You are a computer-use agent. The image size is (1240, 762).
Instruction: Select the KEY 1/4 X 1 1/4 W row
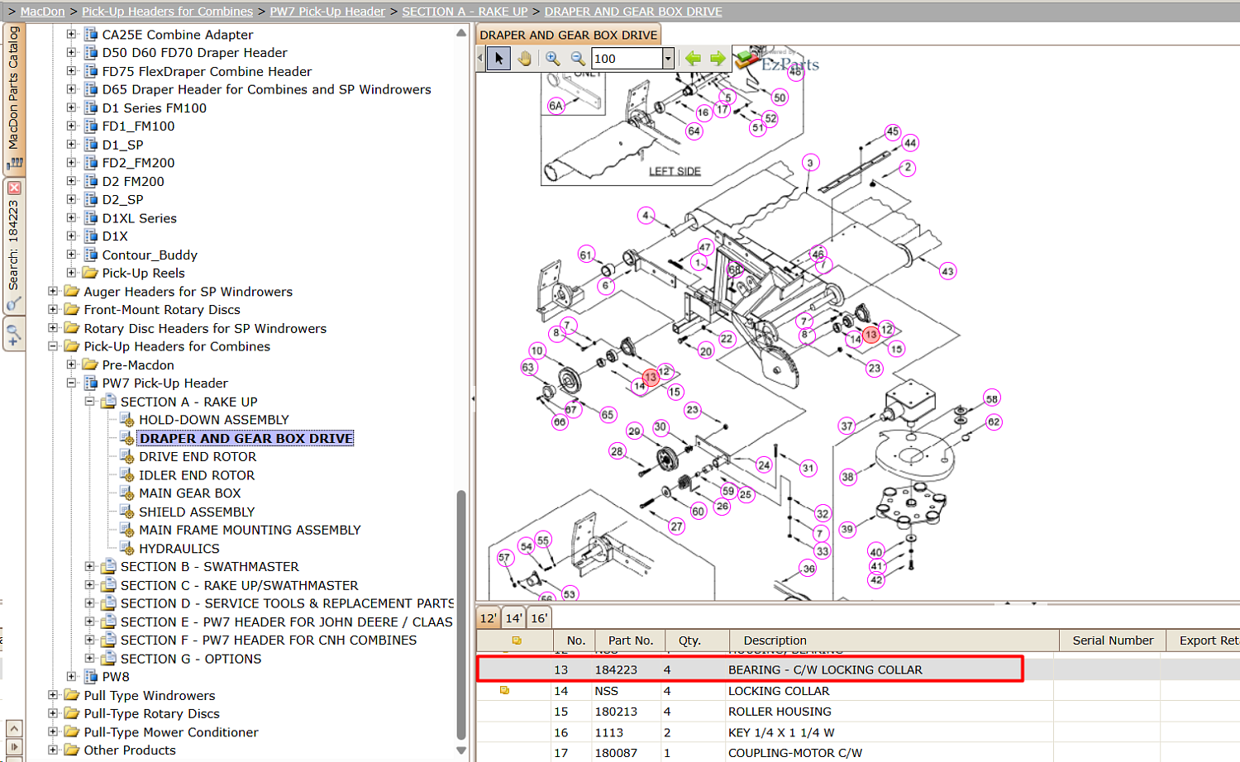point(857,732)
